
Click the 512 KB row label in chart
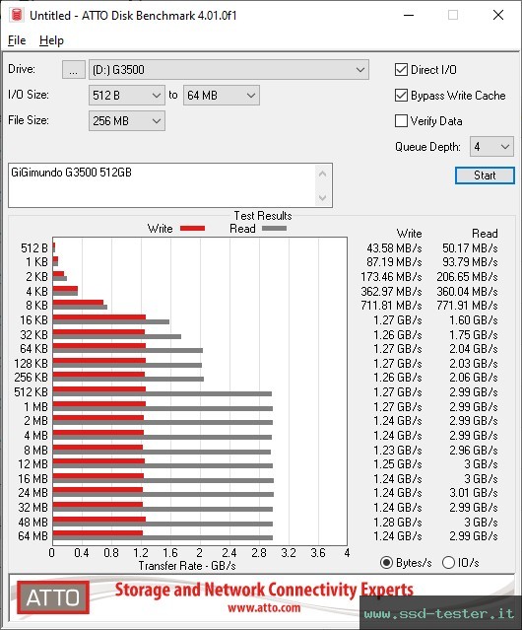pyautogui.click(x=31, y=392)
